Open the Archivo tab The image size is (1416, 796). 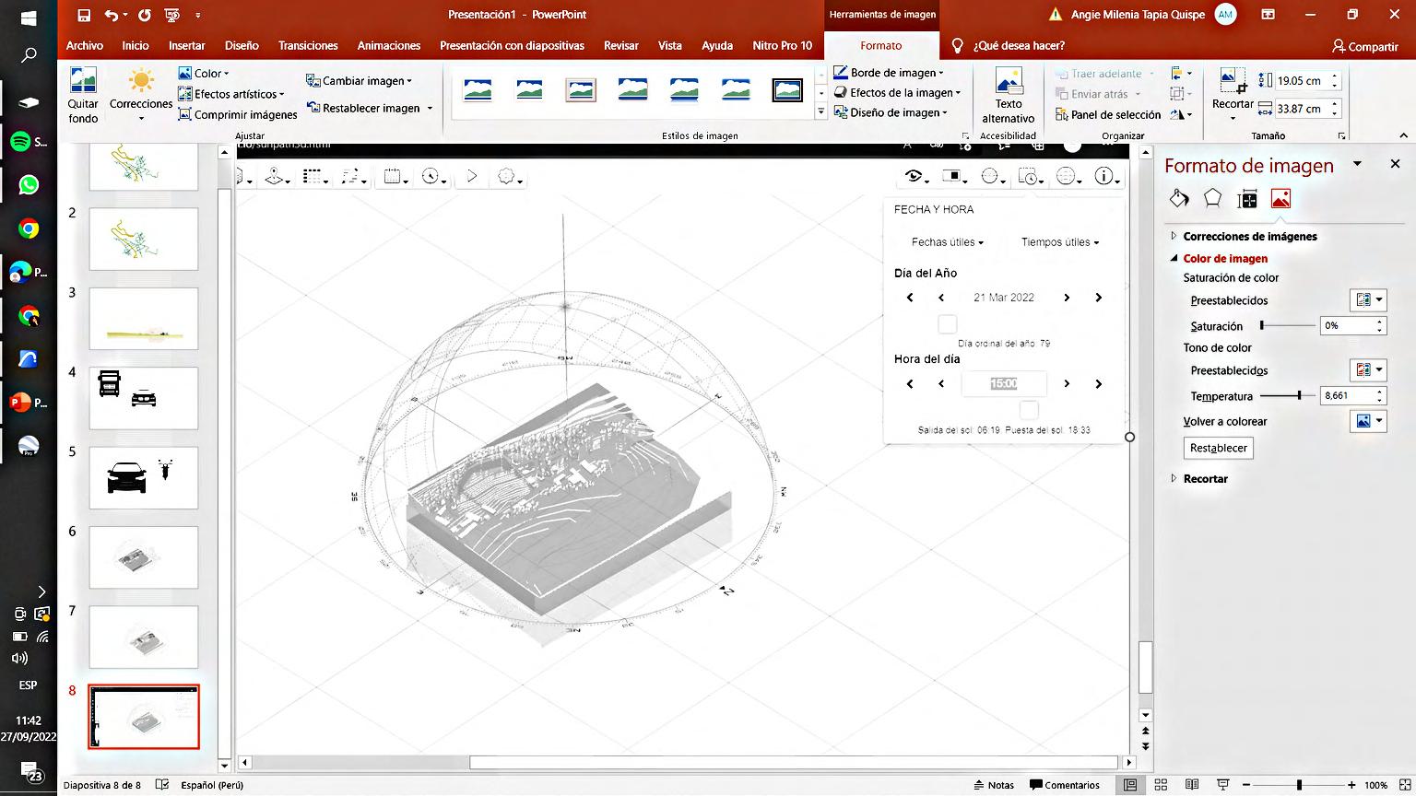coord(85,45)
